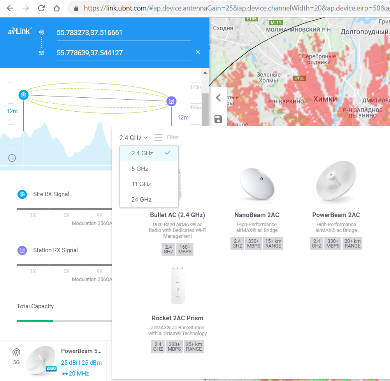Click the 15+ km RANGE badge under NanoBeam
This screenshot has height=381, width=390.
pyautogui.click(x=273, y=244)
